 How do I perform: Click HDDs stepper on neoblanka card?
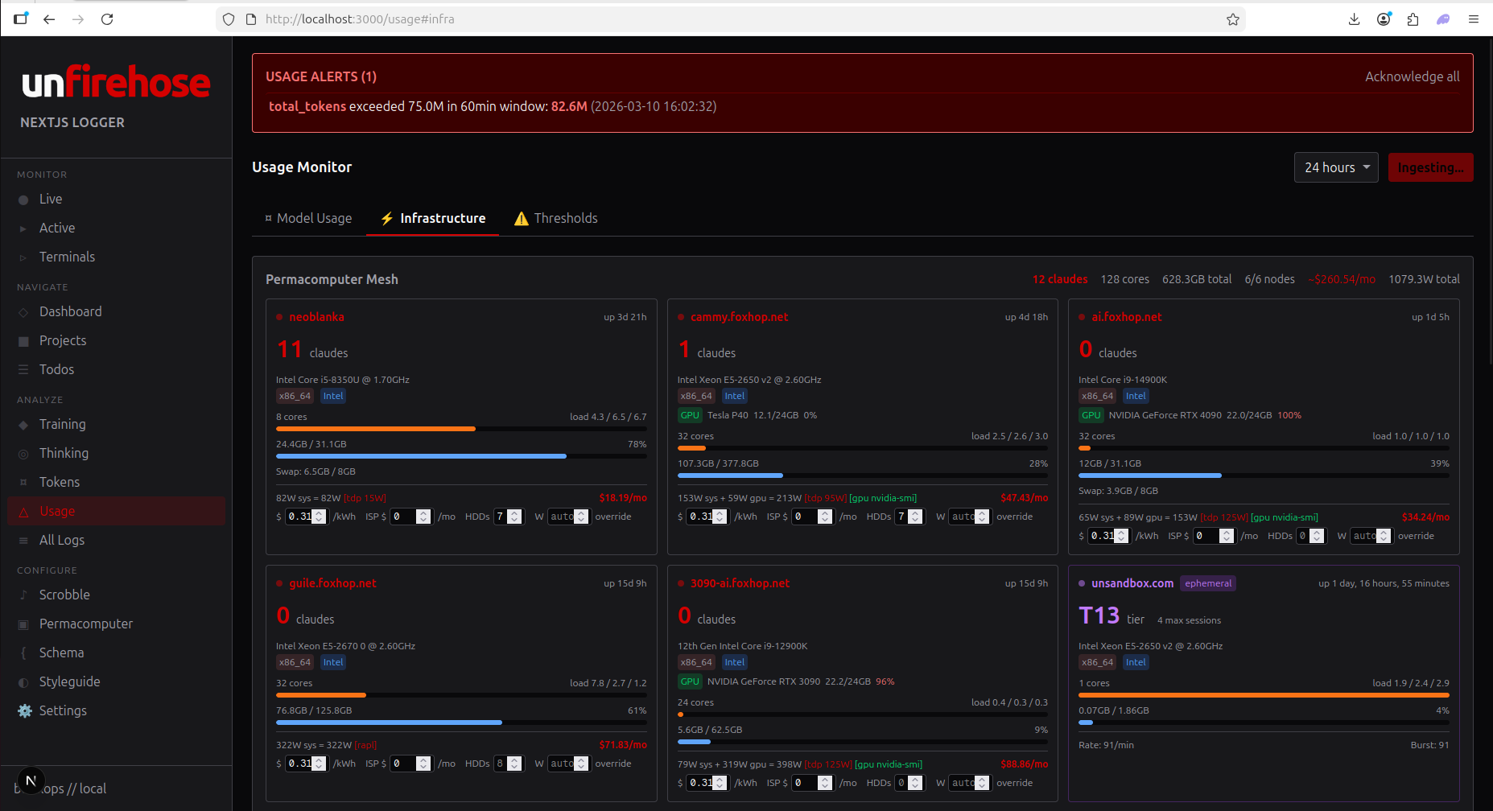coord(515,517)
